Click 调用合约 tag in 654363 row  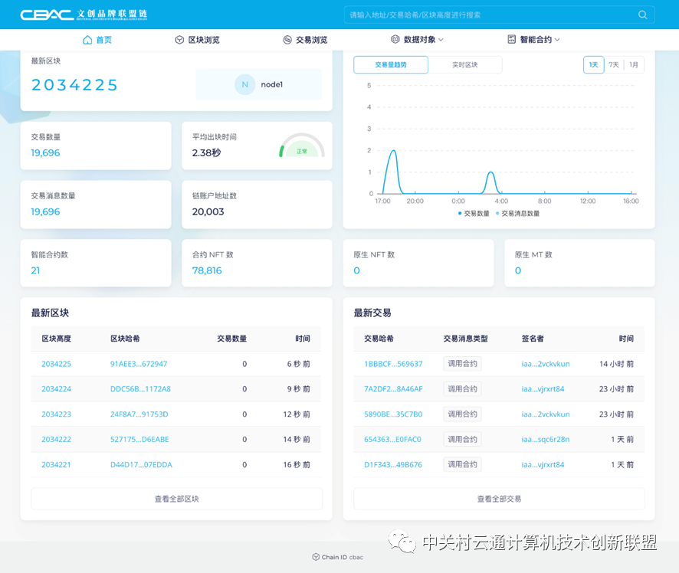pyautogui.click(x=462, y=439)
